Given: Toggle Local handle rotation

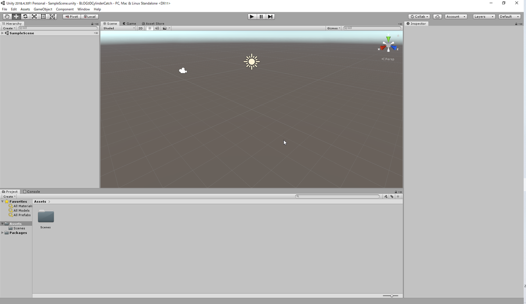Looking at the screenshot, I should [89, 17].
